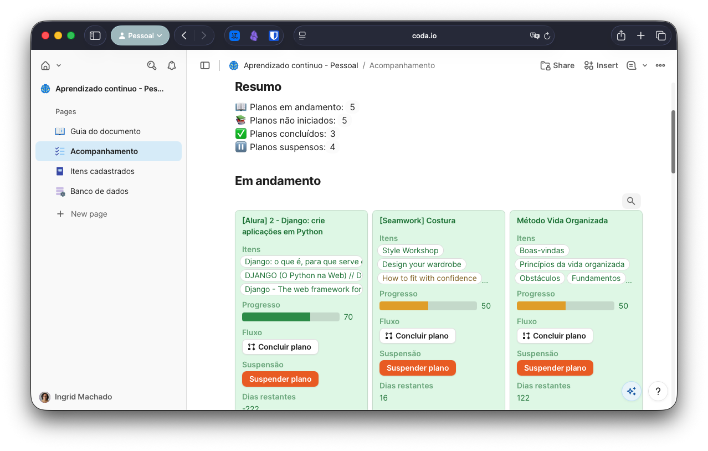The width and height of the screenshot is (708, 451).
Task: Expand the dropdown arrow beside comments
Action: [x=645, y=65]
